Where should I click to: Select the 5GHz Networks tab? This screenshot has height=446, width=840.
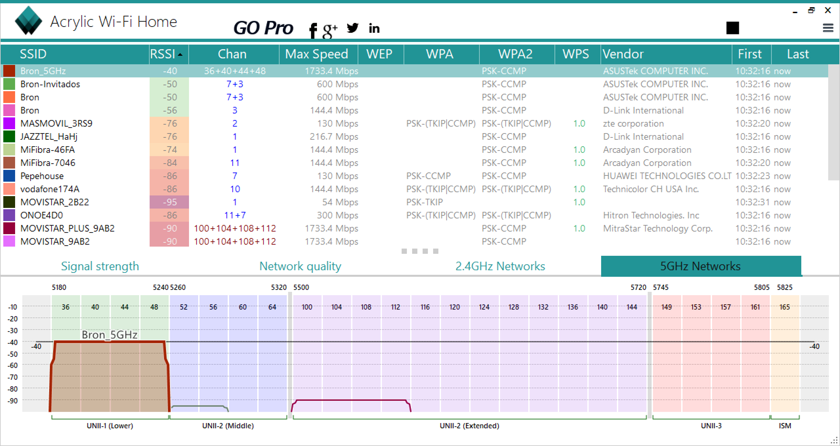[701, 266]
